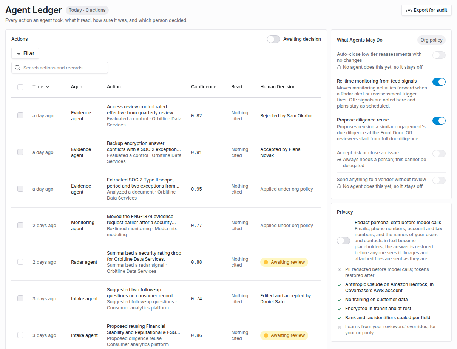Tick the select-all checkbox in the table header
This screenshot has height=349, width=457.
(20, 87)
